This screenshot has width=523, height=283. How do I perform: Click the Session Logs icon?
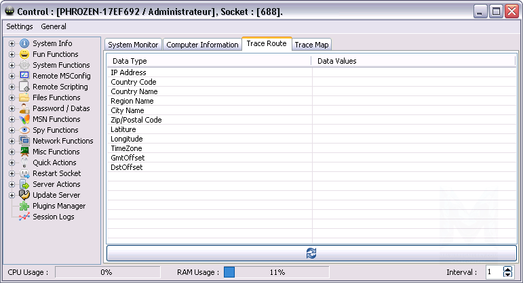click(24, 217)
